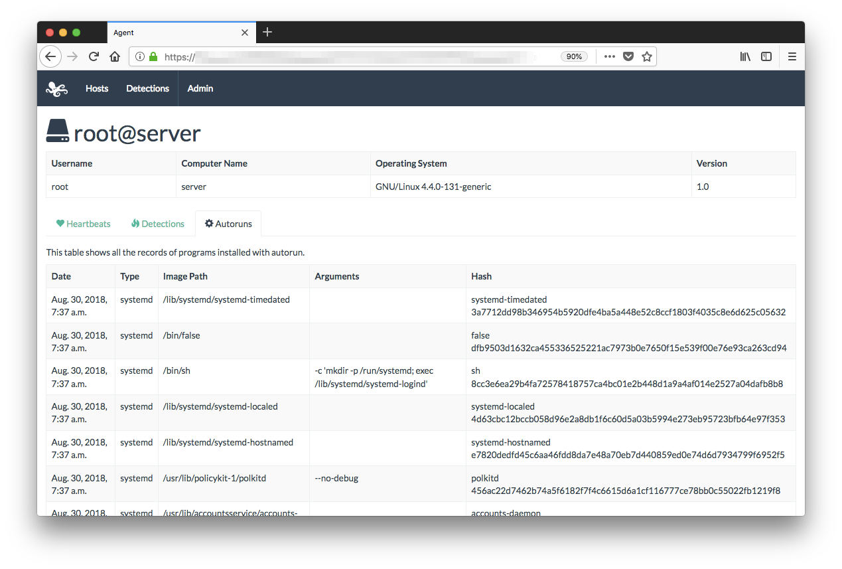The width and height of the screenshot is (842, 569).
Task: Click the hash starting with dfb9503d
Action: click(629, 348)
